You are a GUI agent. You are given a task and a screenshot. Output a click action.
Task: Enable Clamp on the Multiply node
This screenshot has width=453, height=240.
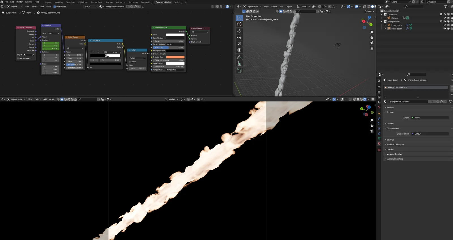pyautogui.click(x=130, y=61)
